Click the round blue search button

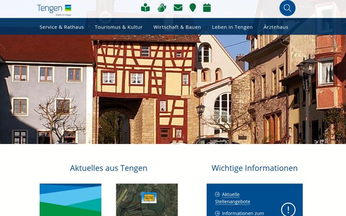click(287, 8)
